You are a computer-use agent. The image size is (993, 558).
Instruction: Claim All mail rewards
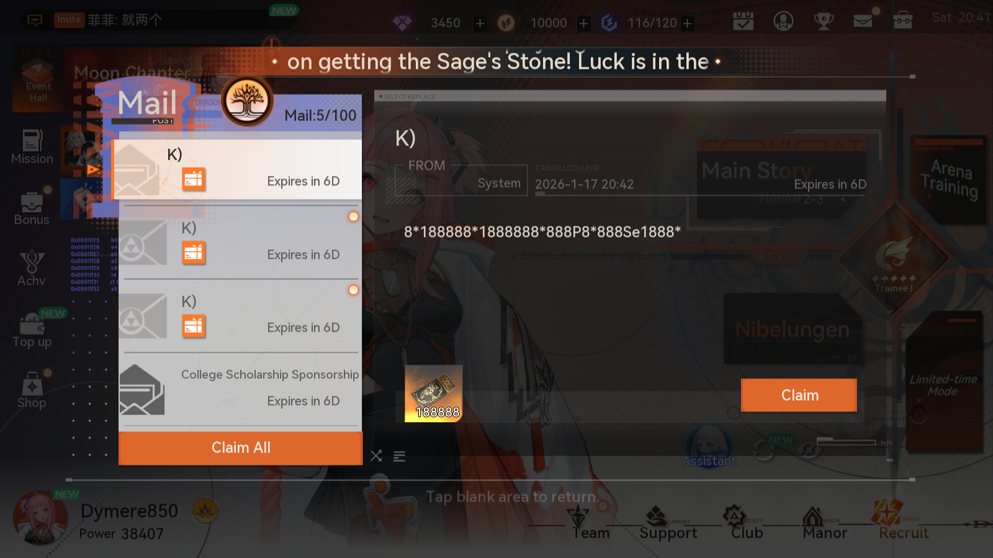point(241,448)
